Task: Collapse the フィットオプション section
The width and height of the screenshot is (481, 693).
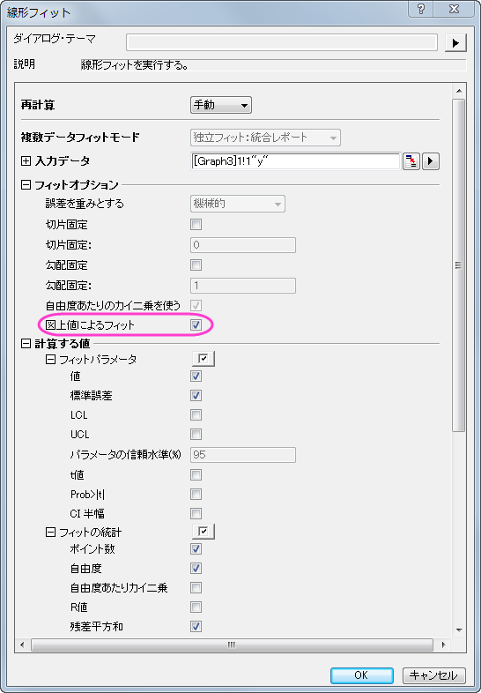Action: [26, 185]
